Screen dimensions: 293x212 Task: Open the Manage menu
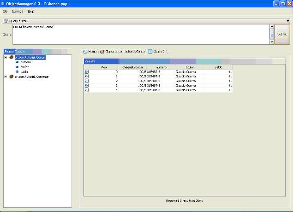pos(18,11)
